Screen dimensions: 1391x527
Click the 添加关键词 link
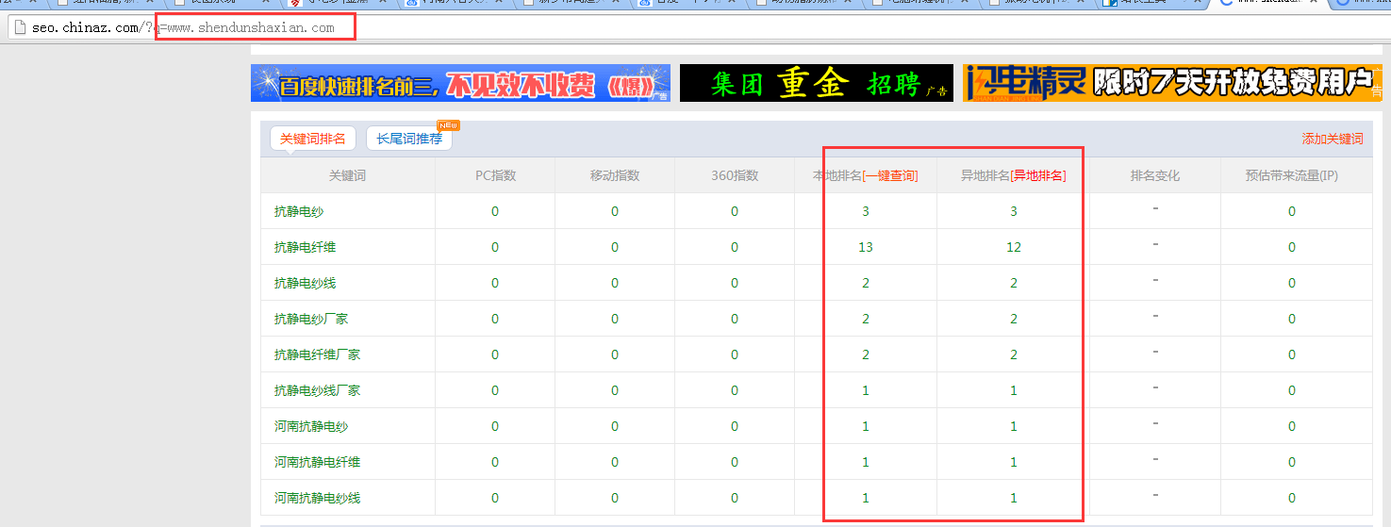click(1333, 139)
